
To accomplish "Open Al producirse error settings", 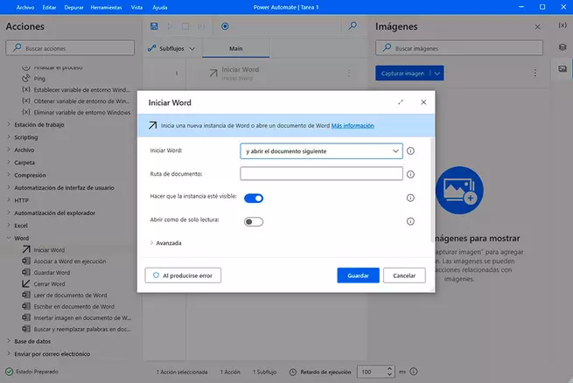I will click(183, 275).
